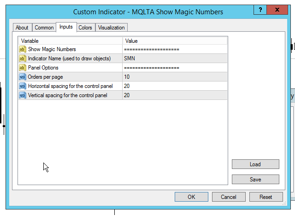Load a preset with the Load button
The height and width of the screenshot is (221, 295).
pyautogui.click(x=255, y=164)
